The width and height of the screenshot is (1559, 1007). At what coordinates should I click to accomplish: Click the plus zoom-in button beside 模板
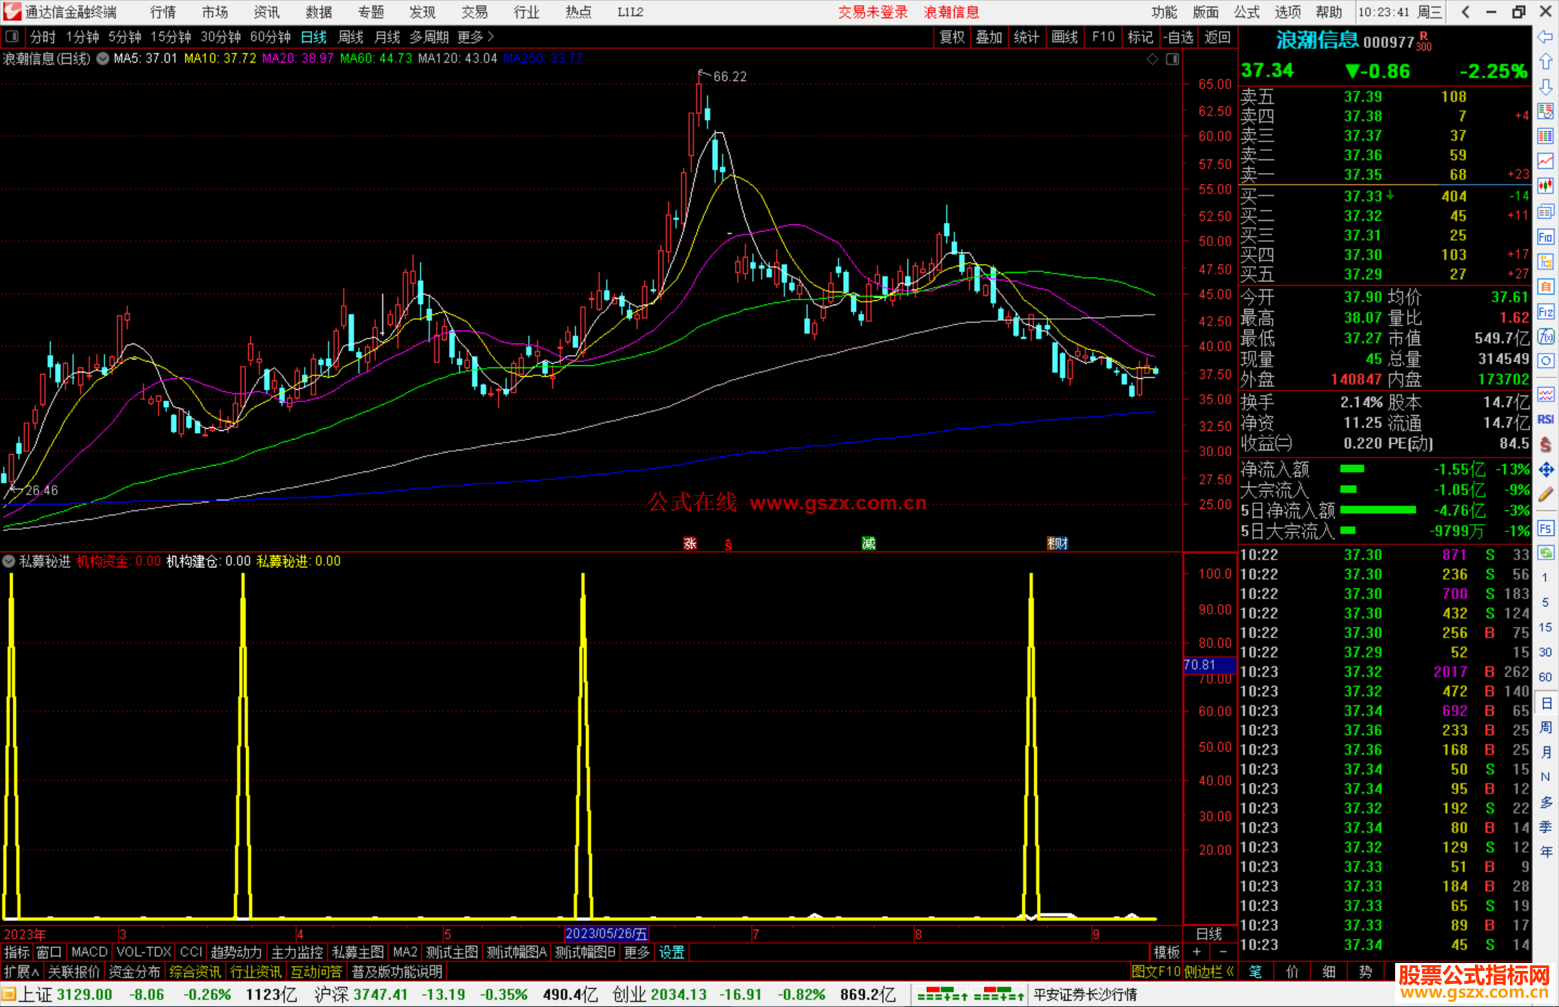(x=1197, y=952)
